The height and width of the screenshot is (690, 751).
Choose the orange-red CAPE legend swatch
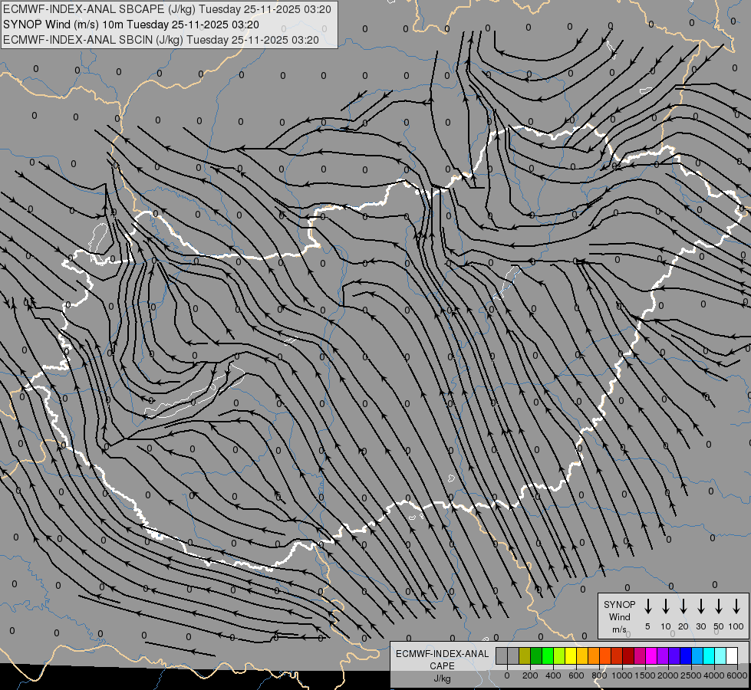pyautogui.click(x=605, y=655)
